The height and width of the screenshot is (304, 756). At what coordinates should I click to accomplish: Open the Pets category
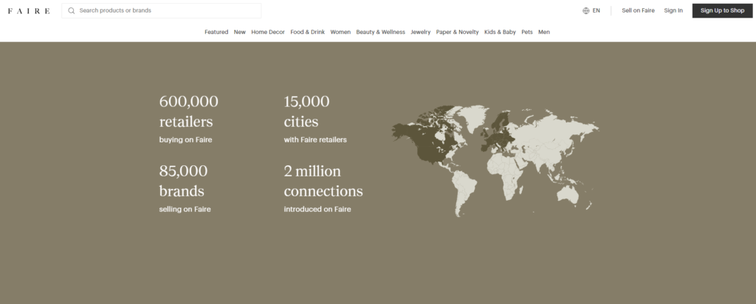tap(527, 32)
